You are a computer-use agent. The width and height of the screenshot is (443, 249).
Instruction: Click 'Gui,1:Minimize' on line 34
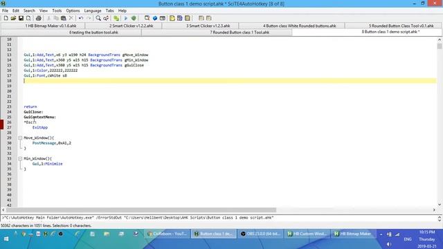pyautogui.click(x=48, y=164)
